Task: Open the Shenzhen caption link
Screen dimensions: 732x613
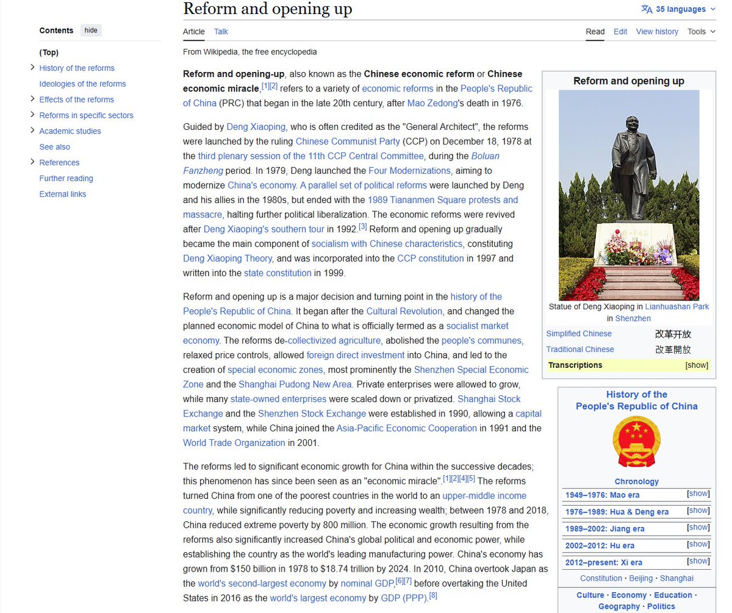Action: [633, 318]
